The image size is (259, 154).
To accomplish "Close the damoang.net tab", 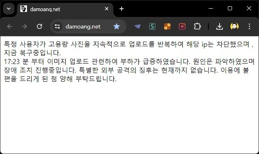I will (x=107, y=9).
